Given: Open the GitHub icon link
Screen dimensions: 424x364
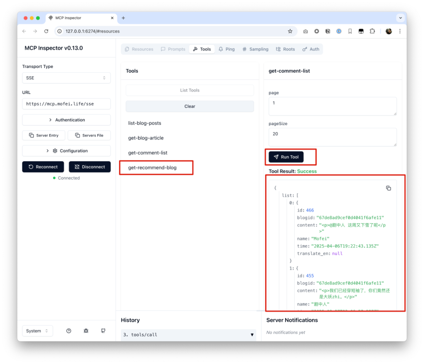Looking at the screenshot, I should pyautogui.click(x=103, y=331).
